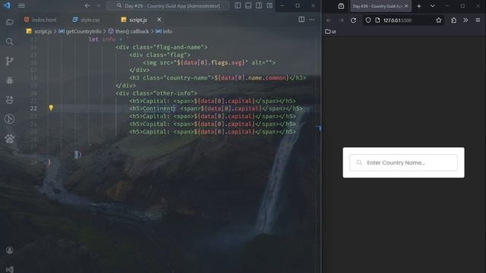The width and height of the screenshot is (486, 273).
Task: Click the VS Code logo icon at the sidebar bottom
Action: (x=10, y=269)
